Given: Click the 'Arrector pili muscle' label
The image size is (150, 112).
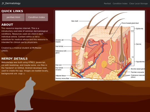Looking at the screenshot, I should point(59,41).
